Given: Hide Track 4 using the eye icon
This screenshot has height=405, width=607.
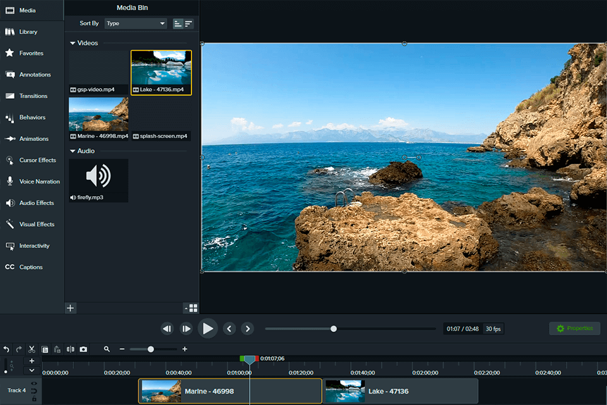Looking at the screenshot, I should click(x=34, y=383).
